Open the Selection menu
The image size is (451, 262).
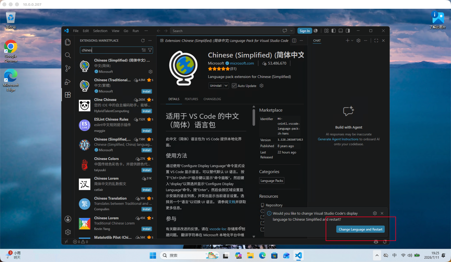click(x=100, y=31)
